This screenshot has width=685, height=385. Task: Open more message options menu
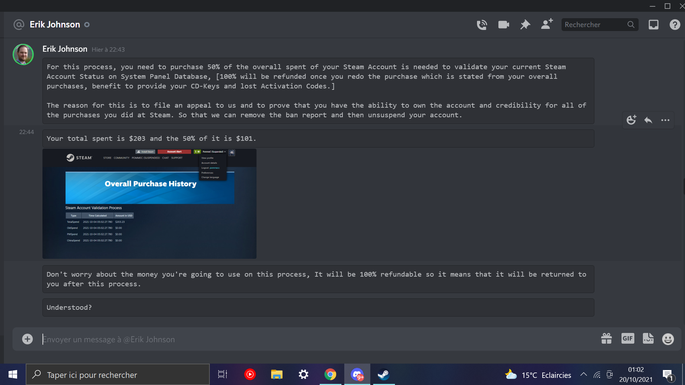(665, 120)
